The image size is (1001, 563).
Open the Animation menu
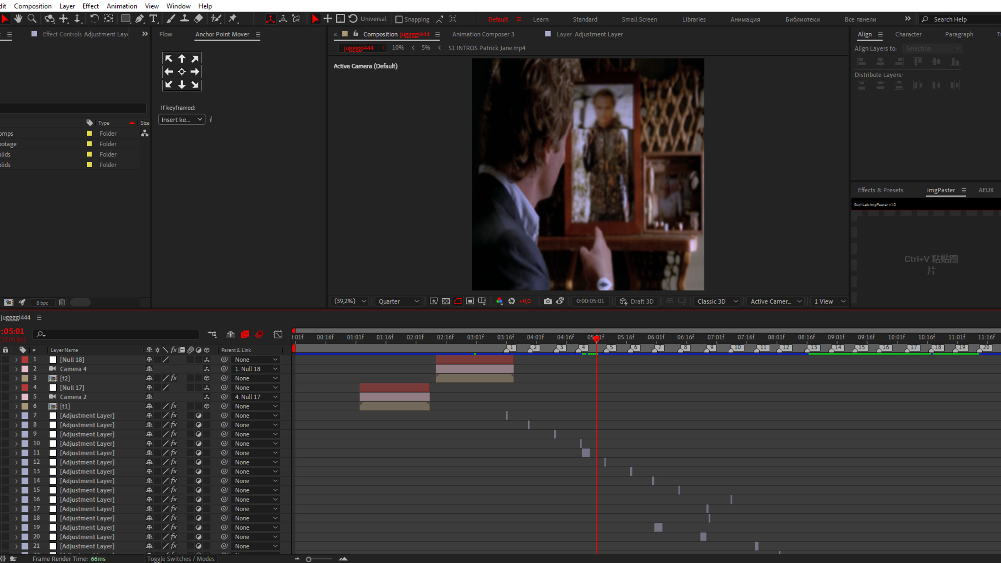point(122,6)
